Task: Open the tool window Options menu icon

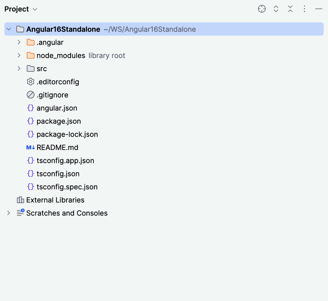Action: pyautogui.click(x=304, y=9)
